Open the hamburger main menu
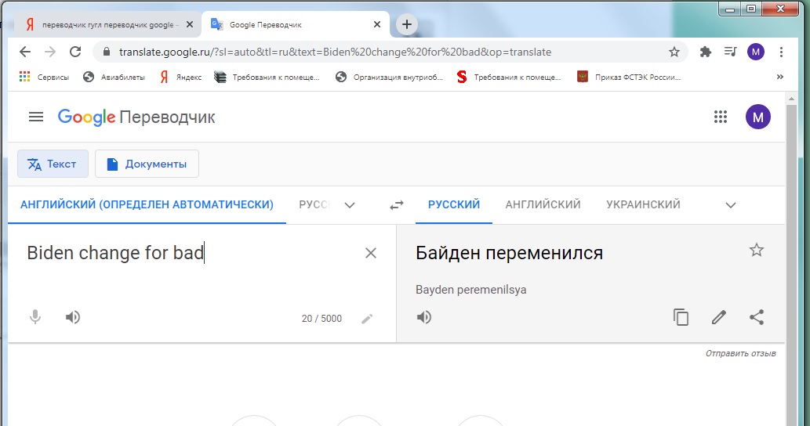Screen dimensions: 810x426 point(35,117)
